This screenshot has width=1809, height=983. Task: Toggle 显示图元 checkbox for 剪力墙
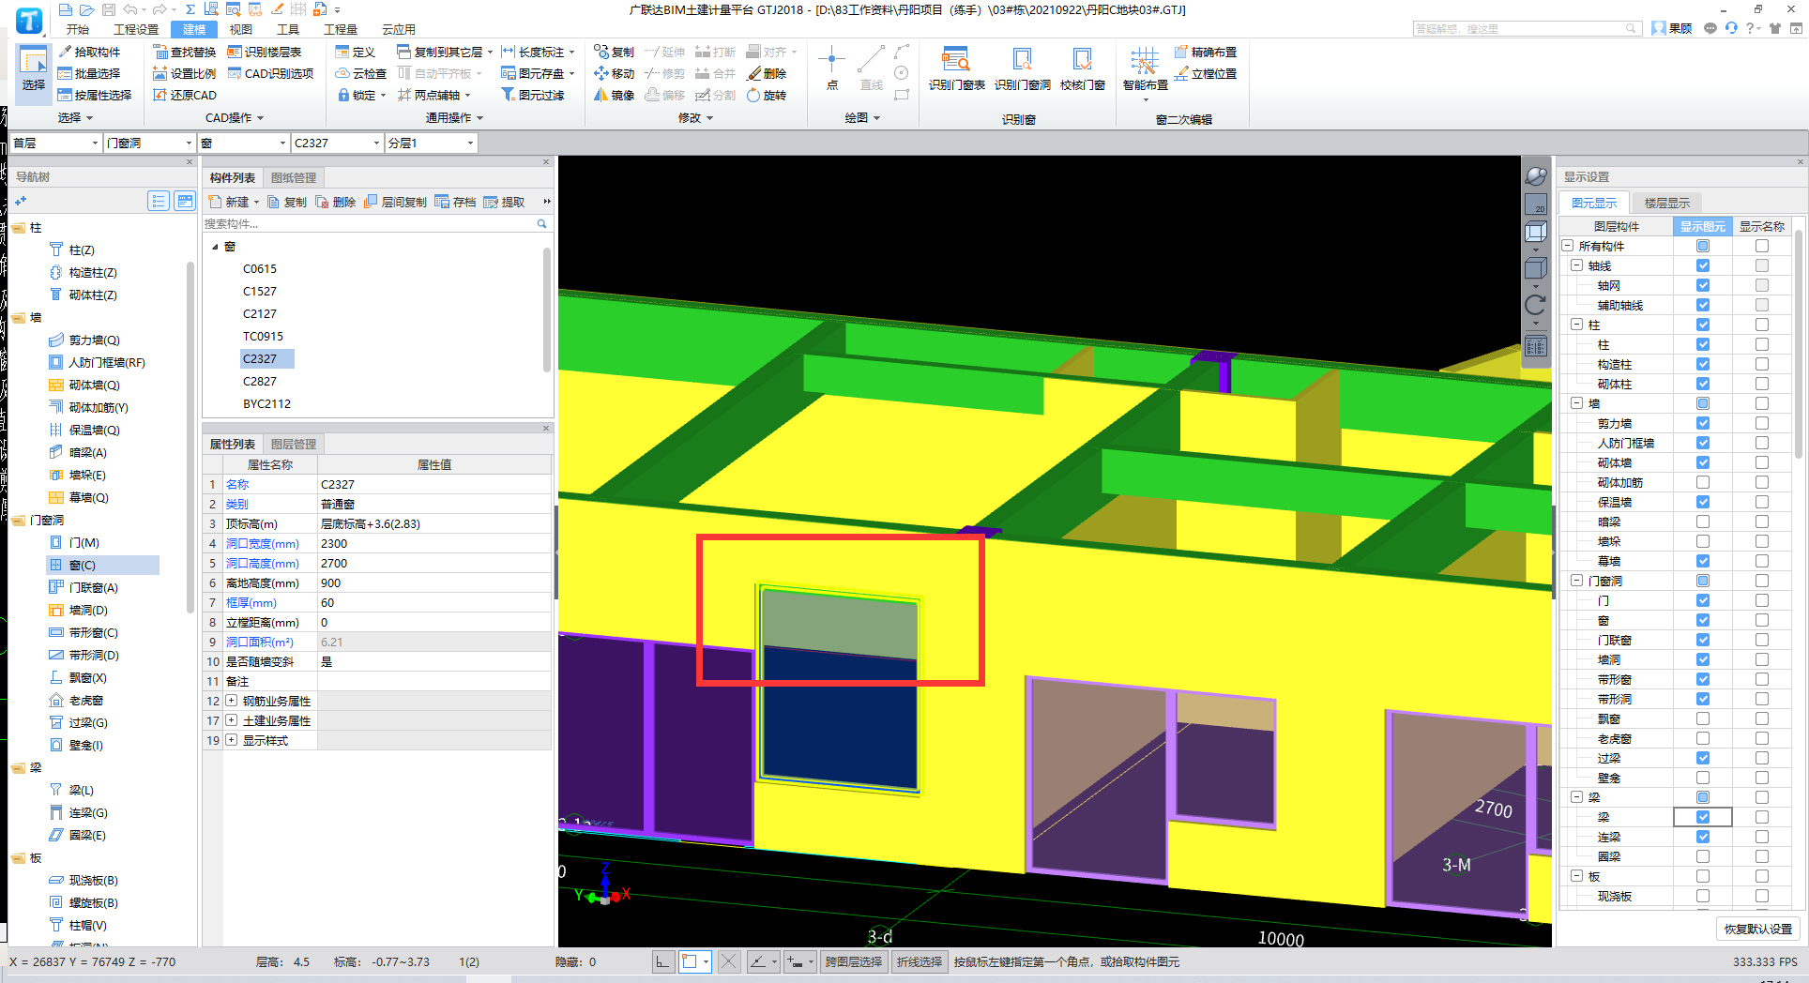click(x=1703, y=423)
